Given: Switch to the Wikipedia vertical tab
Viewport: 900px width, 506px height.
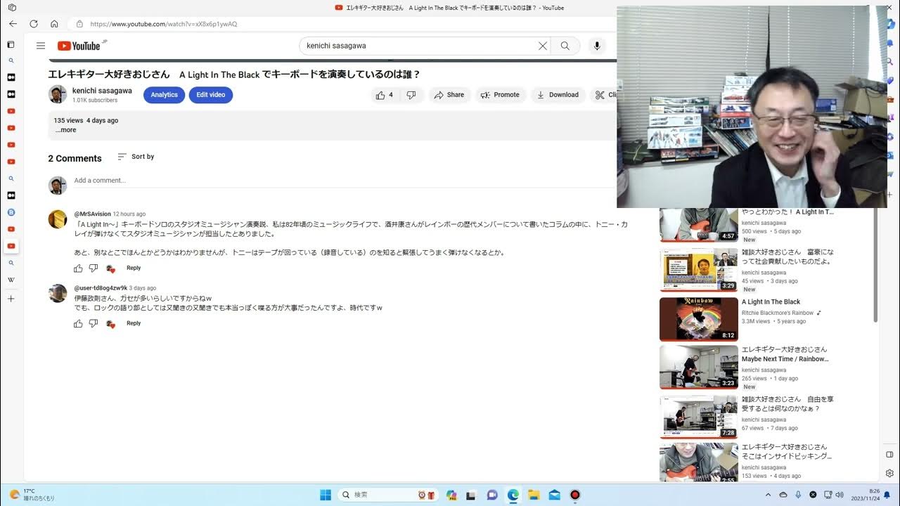Looking at the screenshot, I should coord(11,280).
